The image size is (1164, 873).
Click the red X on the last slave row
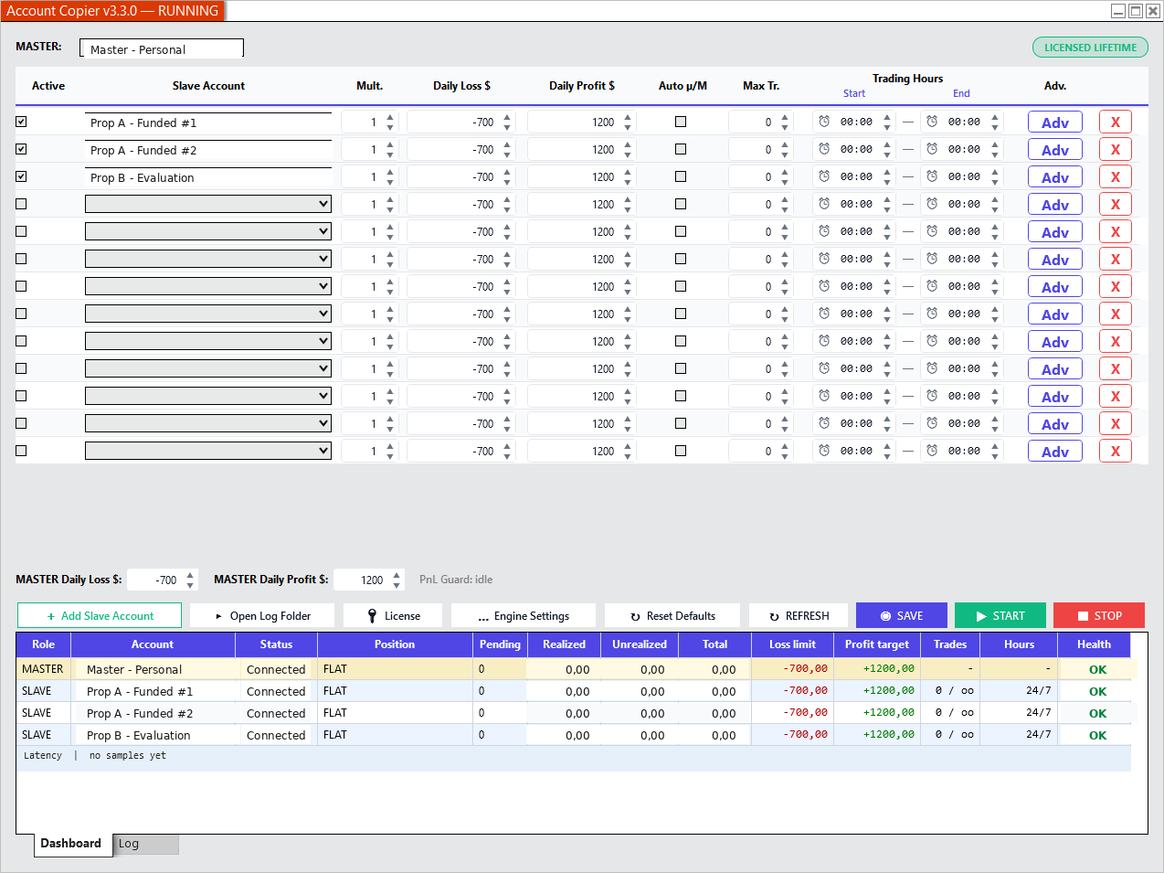click(x=1116, y=452)
